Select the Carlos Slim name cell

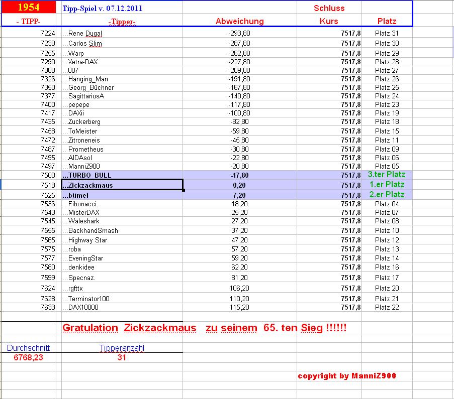point(122,43)
